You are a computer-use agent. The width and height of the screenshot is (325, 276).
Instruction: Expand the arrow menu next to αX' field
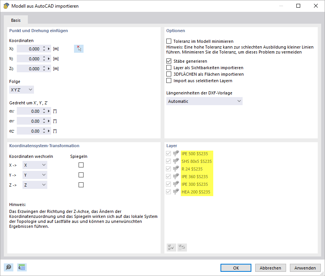pos(49,111)
